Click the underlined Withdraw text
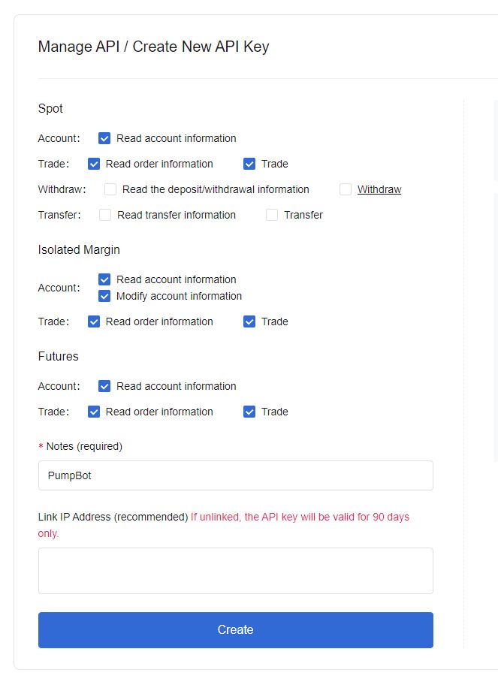498x679 pixels. pyautogui.click(x=379, y=189)
